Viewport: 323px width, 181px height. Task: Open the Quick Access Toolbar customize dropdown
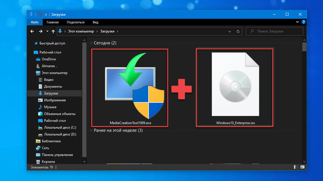(46, 15)
